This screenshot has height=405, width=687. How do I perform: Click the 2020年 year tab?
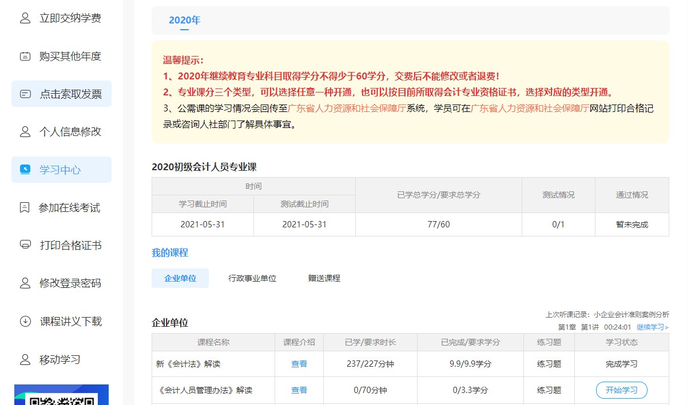(184, 19)
